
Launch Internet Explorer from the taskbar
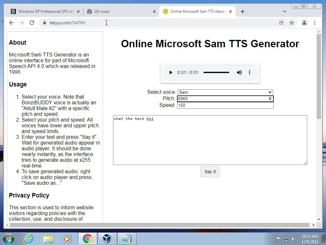(x=28, y=239)
